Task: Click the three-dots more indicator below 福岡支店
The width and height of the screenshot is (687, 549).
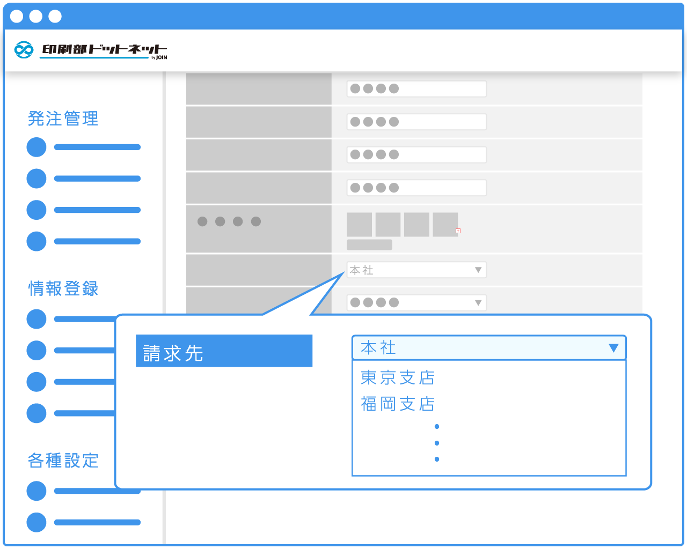Action: click(x=437, y=443)
